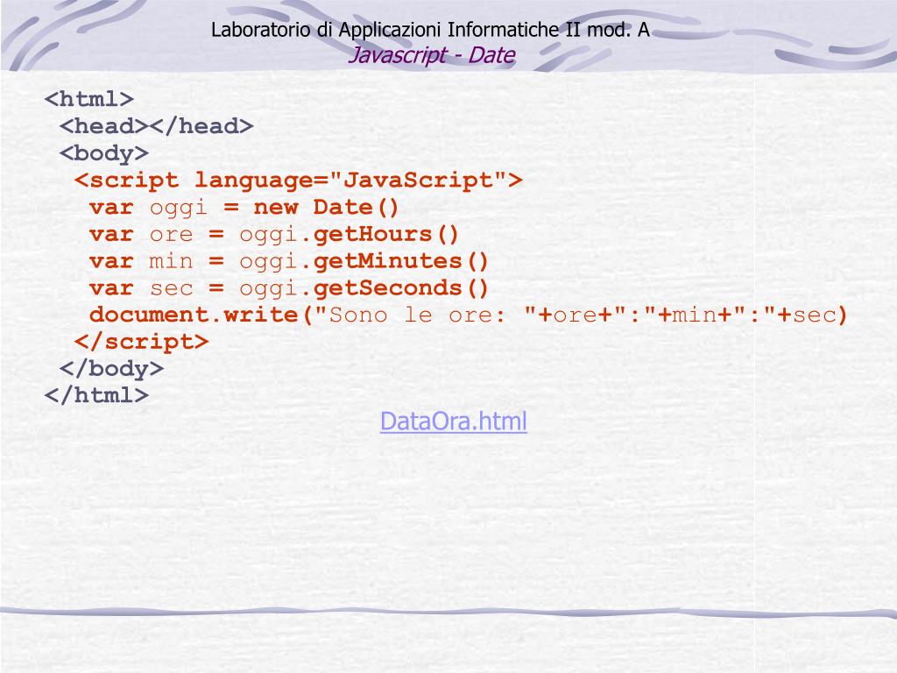Image resolution: width=897 pixels, height=673 pixels.
Task: Click the header 'Laboratorio di Applicazioni Informatiche II mod. A'
Action: pyautogui.click(x=430, y=29)
